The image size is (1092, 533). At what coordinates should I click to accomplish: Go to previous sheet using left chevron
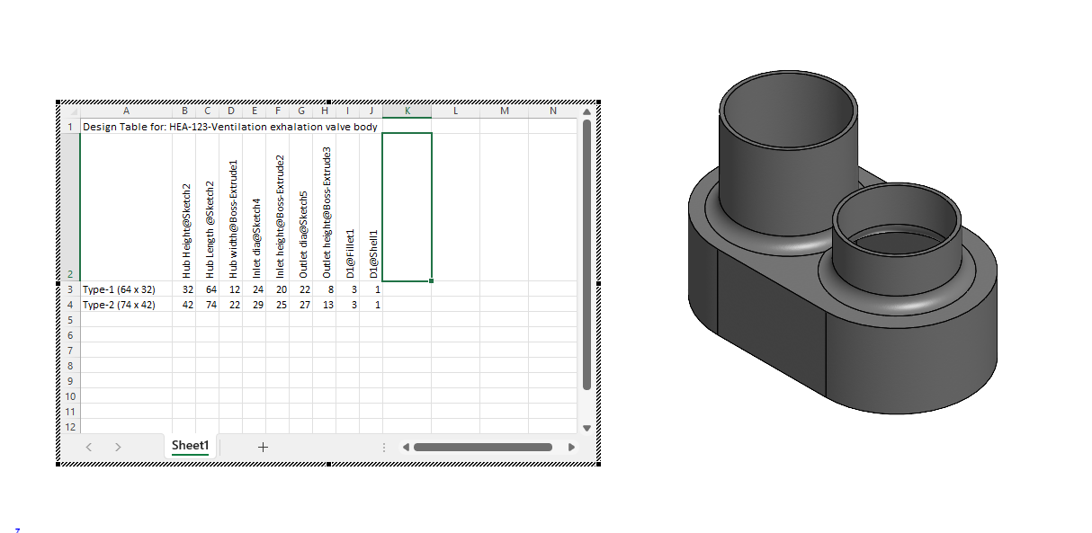89,447
